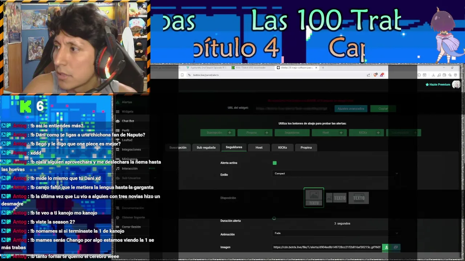Select image-beside-text layout

point(336,198)
